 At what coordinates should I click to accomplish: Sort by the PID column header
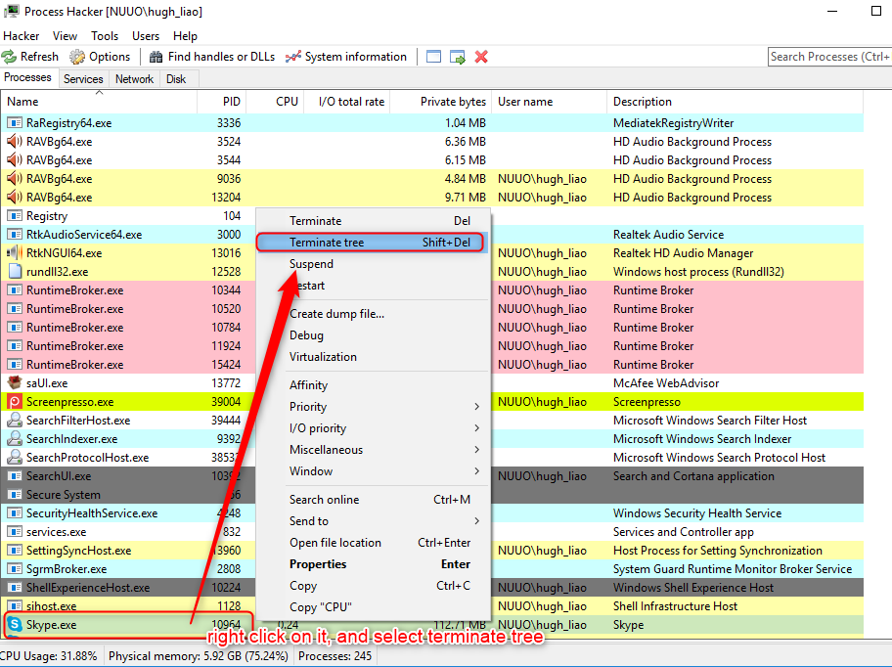(230, 102)
